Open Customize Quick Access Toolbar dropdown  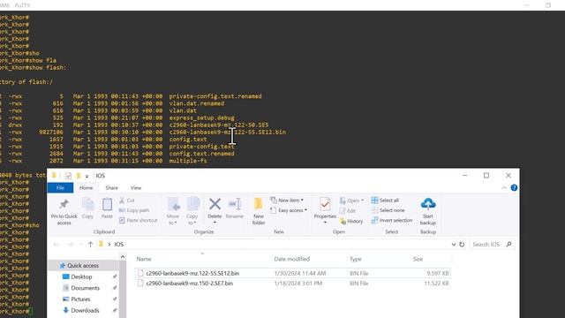87,176
